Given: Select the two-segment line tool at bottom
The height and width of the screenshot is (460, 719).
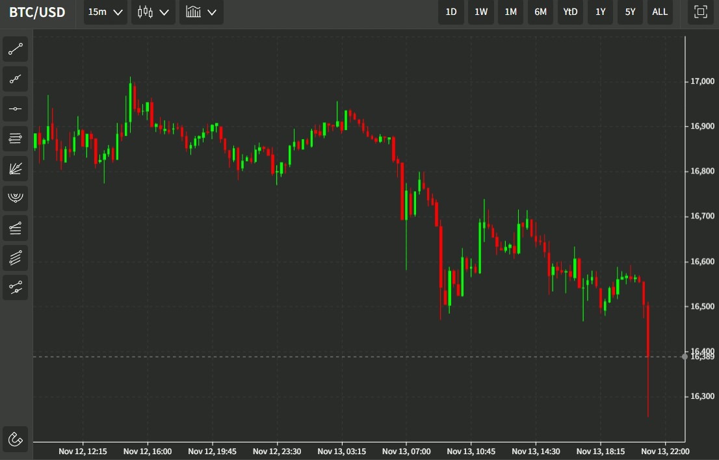Looking at the screenshot, I should 15,287.
